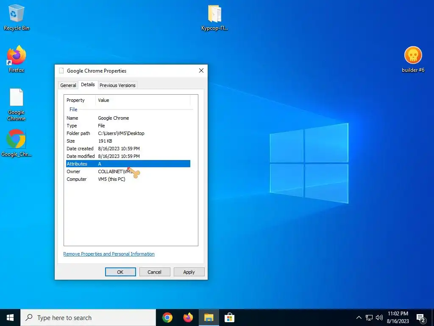Click the Apply button
434x326 pixels.
(x=189, y=272)
